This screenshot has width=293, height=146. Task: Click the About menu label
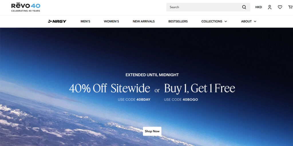click(246, 21)
